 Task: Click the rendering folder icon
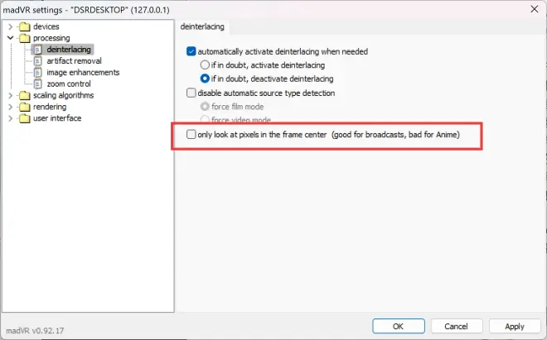click(24, 107)
